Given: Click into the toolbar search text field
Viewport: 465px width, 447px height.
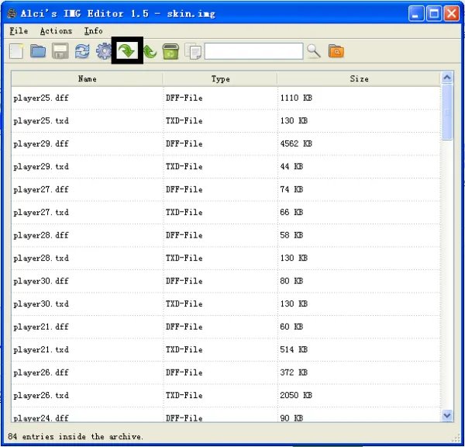Looking at the screenshot, I should [253, 51].
